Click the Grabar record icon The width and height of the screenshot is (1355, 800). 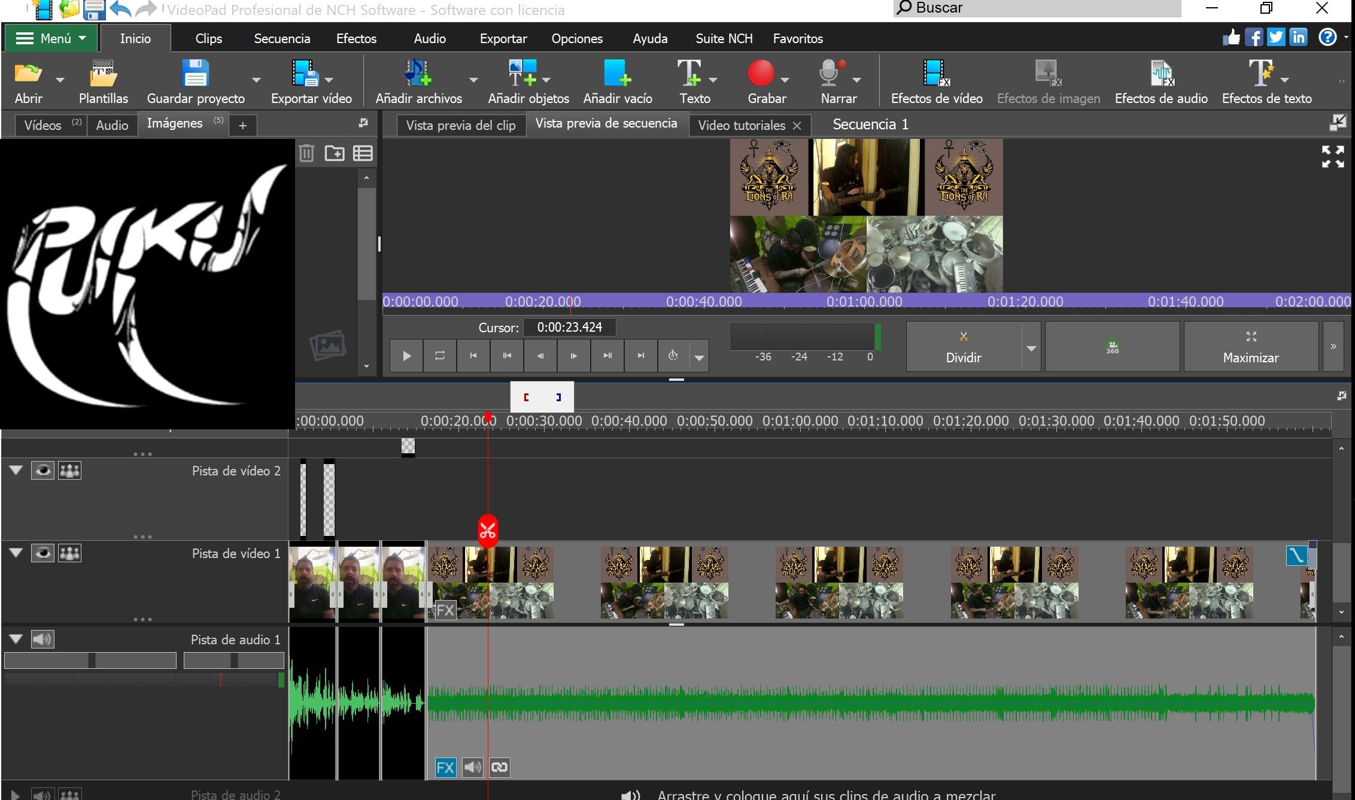point(761,73)
